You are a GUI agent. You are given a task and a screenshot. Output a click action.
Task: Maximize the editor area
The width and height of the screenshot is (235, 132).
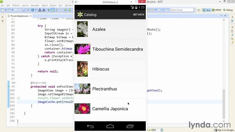click(x=225, y=15)
